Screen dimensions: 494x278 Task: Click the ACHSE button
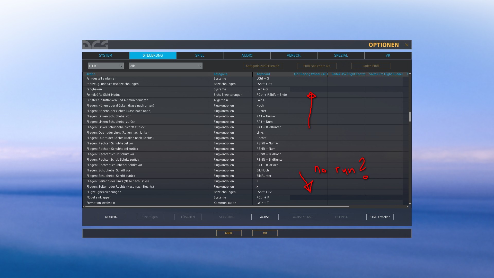coord(265,217)
